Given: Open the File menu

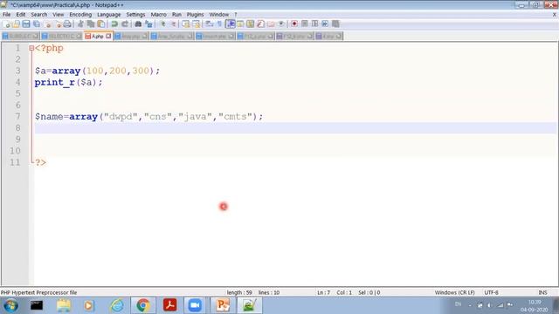Looking at the screenshot, I should pyautogui.click(x=6, y=15).
